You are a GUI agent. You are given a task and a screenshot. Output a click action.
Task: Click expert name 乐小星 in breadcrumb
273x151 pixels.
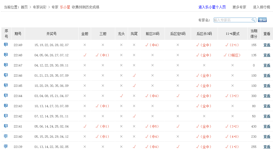[65, 7]
